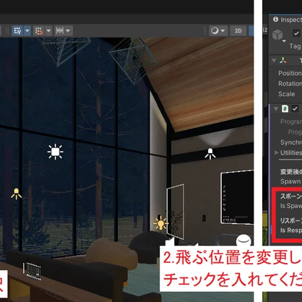Toggle the GameObject active checkbox
The width and height of the screenshot is (302, 302).
[x=296, y=33]
